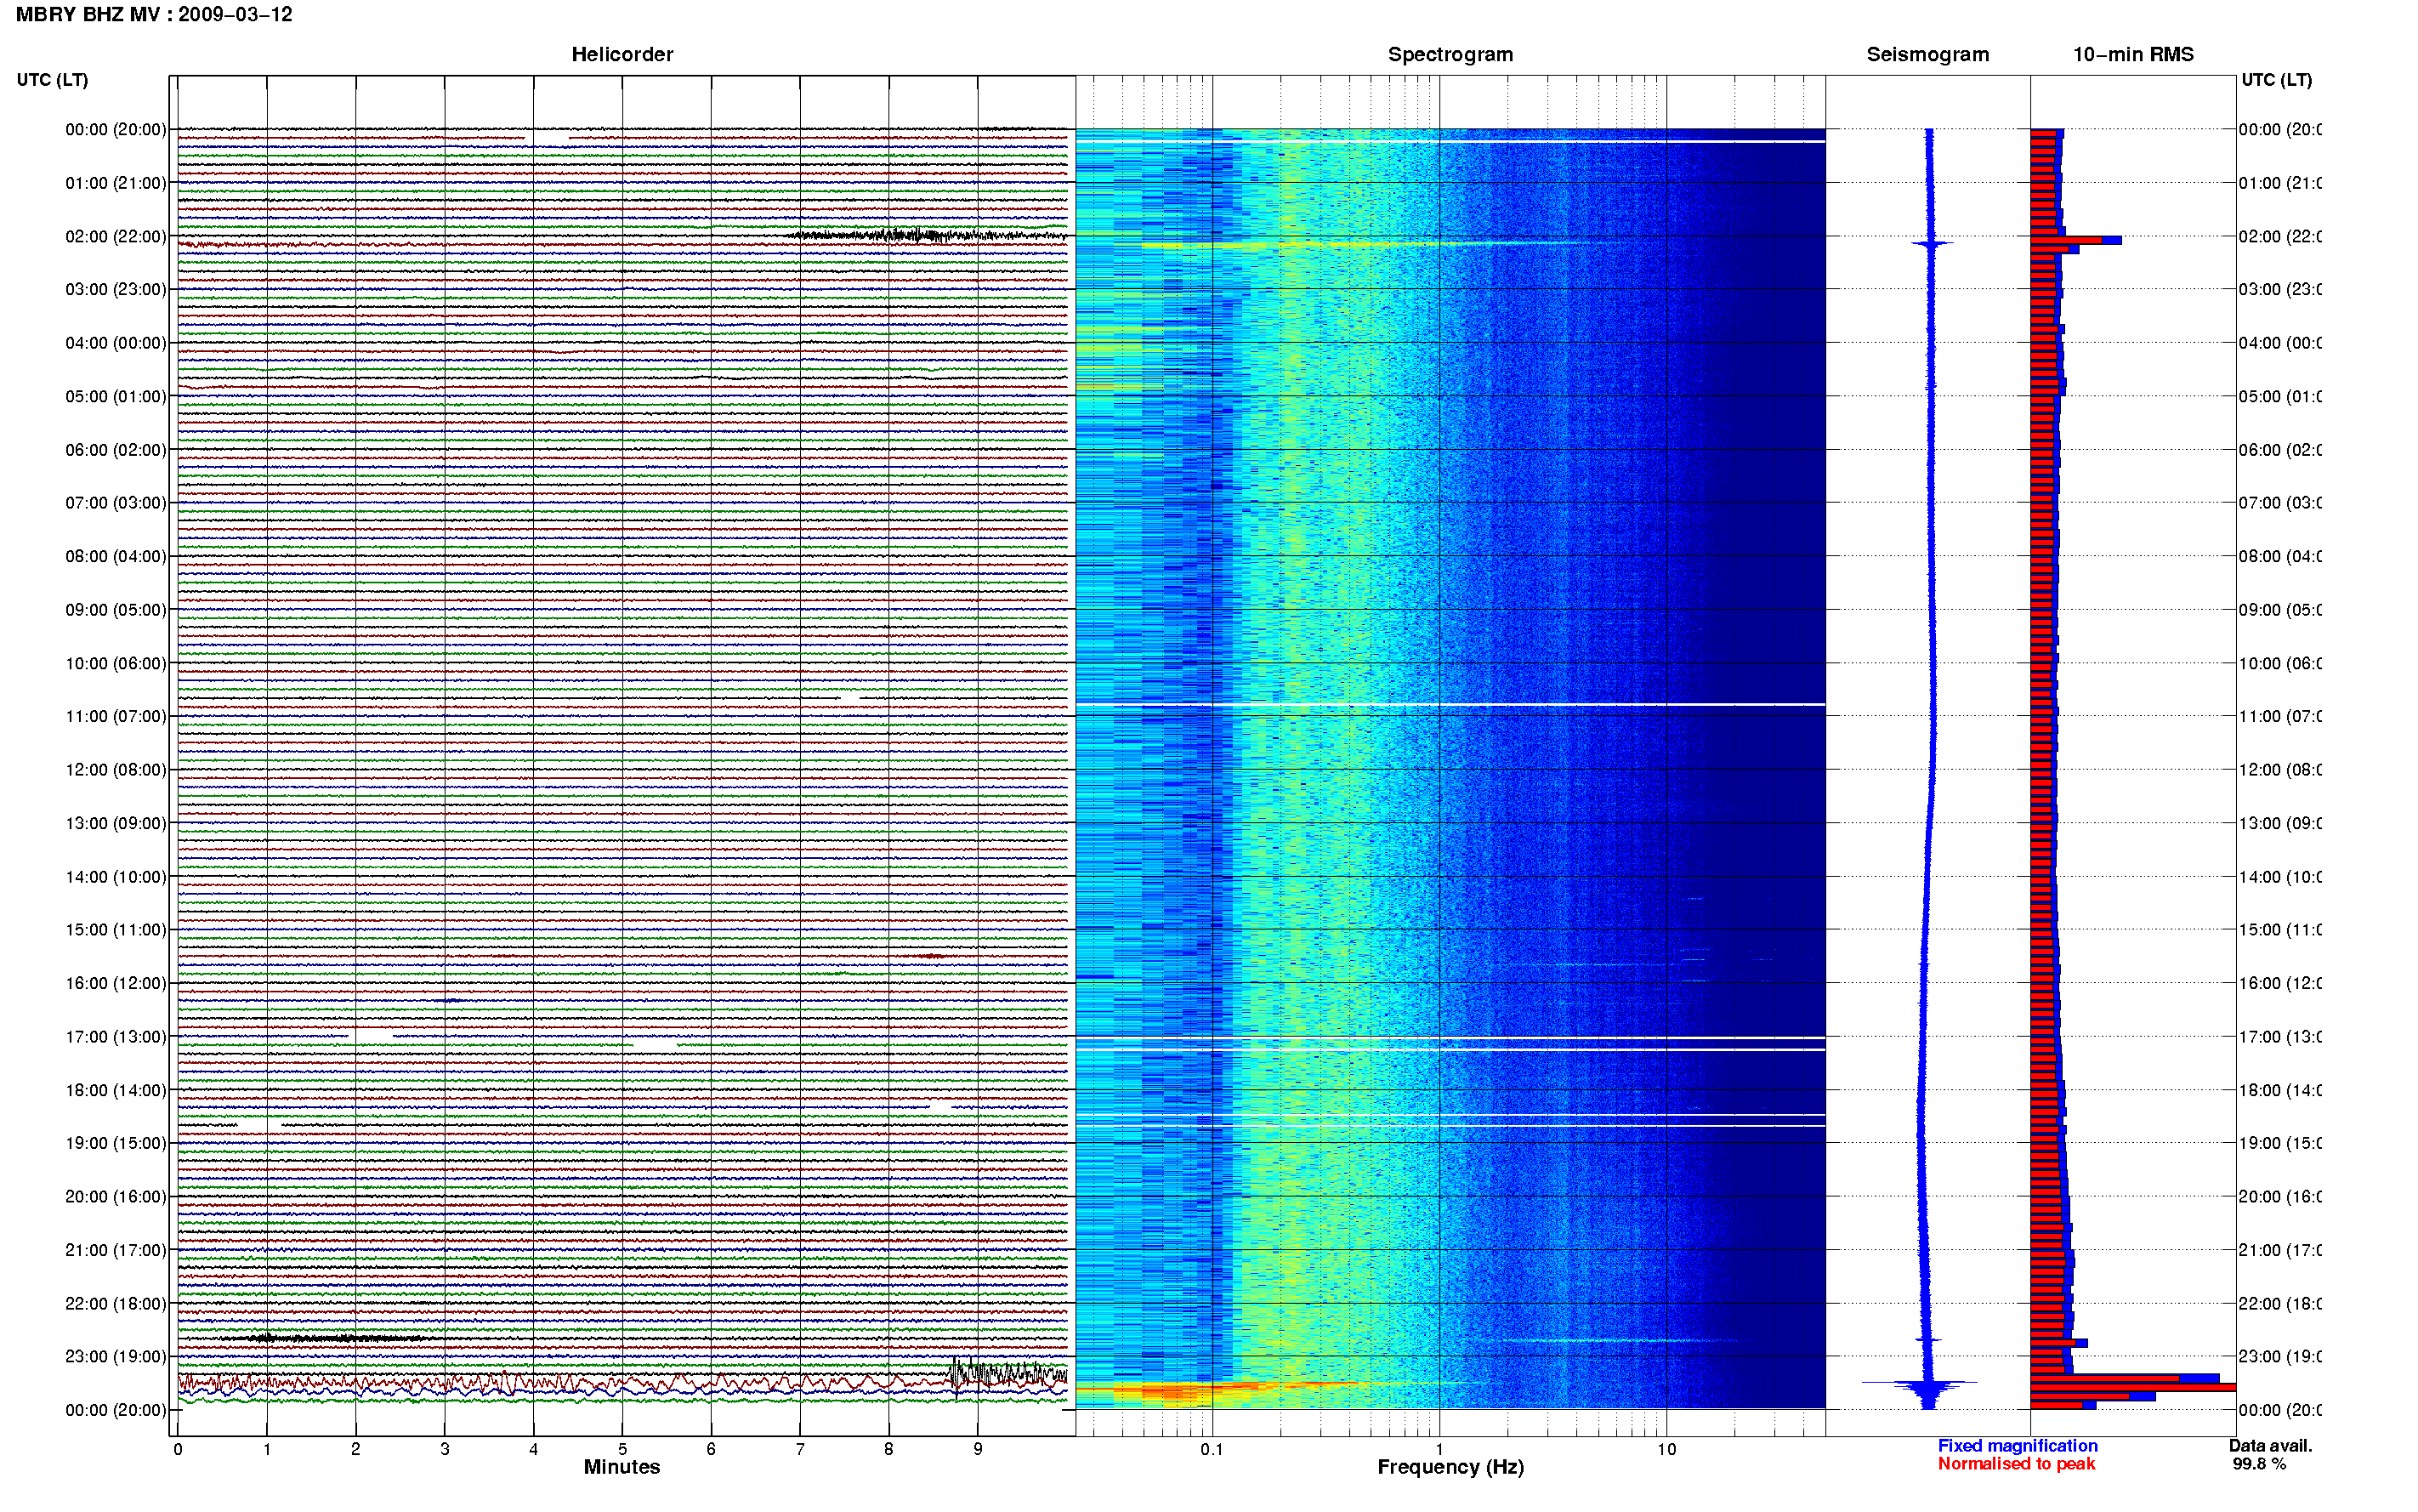Screen dimensions: 2418x1512
Task: Click minute tick label '5' under helicorder
Action: pos(622,1449)
